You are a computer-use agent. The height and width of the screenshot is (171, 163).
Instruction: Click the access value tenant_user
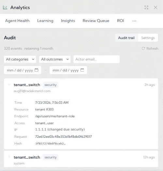click(x=44, y=123)
